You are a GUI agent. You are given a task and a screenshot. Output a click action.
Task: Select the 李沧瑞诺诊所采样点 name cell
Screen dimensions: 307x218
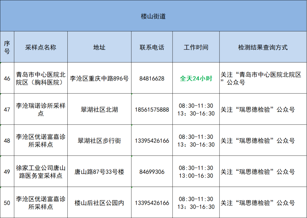coord(41,109)
